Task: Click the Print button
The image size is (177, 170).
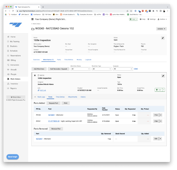Action: (x=66, y=103)
